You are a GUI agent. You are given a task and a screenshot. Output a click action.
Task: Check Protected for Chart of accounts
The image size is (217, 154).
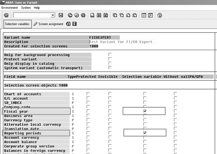88,94
